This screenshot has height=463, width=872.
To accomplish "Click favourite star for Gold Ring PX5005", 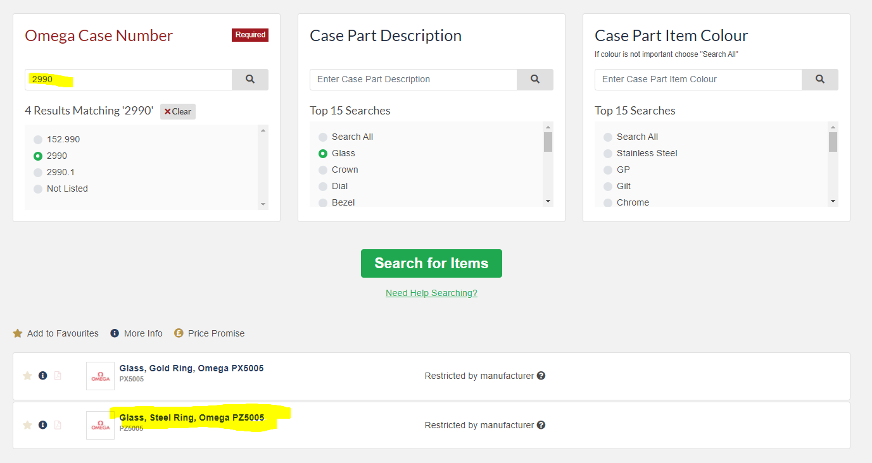I will tap(27, 376).
